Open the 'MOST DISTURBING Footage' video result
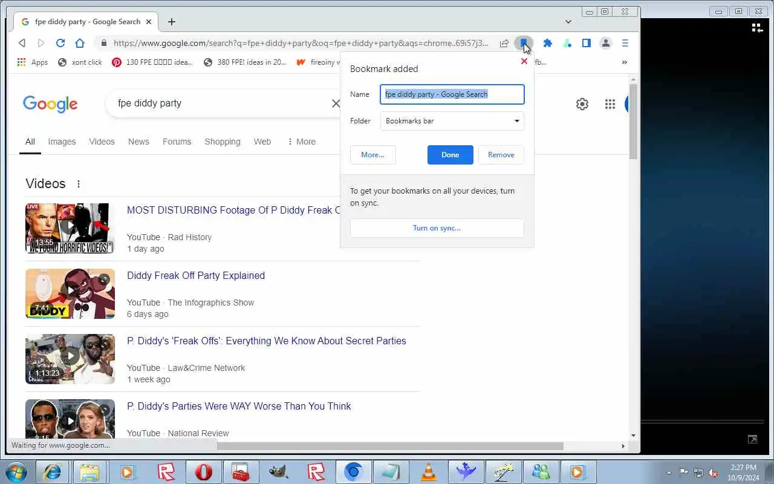This screenshot has height=484, width=774. tap(233, 211)
